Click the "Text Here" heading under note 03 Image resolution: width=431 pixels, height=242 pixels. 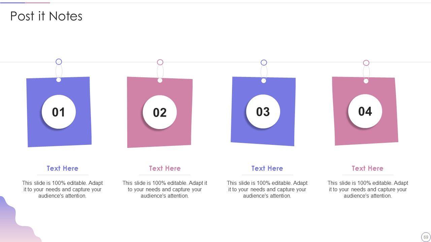[x=267, y=168]
